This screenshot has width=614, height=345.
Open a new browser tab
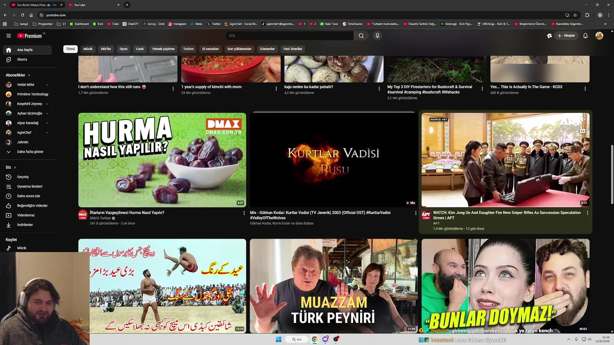pyautogui.click(x=127, y=5)
